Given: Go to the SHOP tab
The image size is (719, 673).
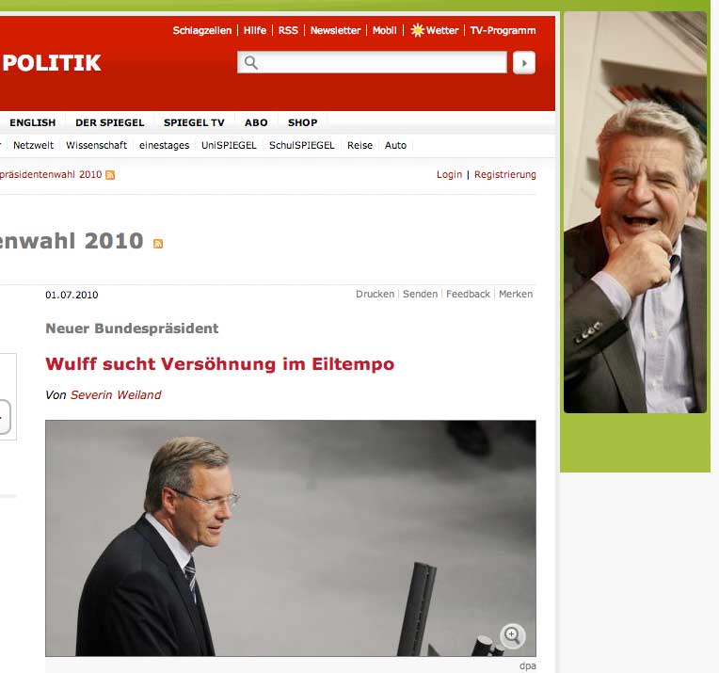Looking at the screenshot, I should tap(303, 122).
